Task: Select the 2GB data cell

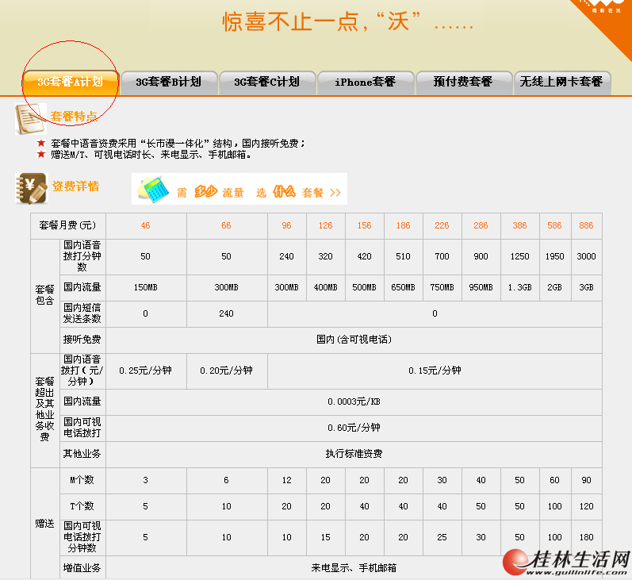Action: (x=554, y=287)
